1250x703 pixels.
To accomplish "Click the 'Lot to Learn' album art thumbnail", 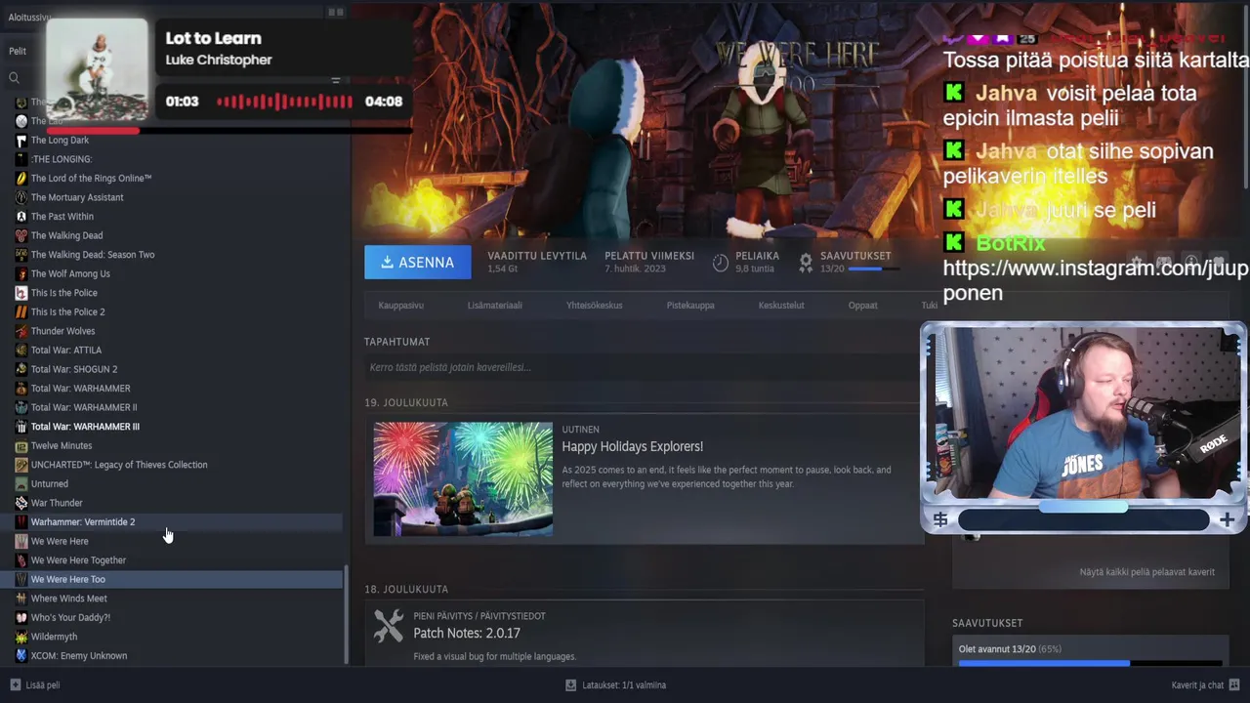I will tap(97, 69).
